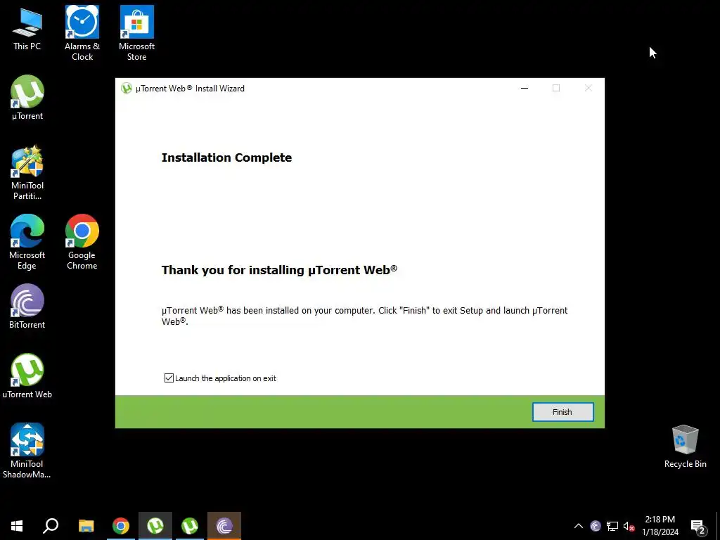Open File Explorer from the taskbar

[86, 526]
